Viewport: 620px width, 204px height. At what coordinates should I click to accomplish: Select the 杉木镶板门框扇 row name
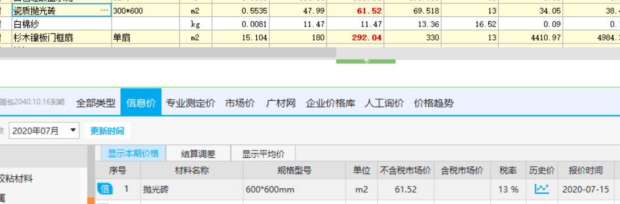[x=62, y=38]
